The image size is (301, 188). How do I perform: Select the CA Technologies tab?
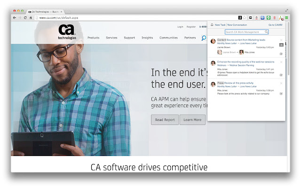pos(44,12)
